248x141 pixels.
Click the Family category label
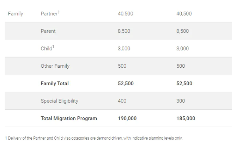coord(15,14)
